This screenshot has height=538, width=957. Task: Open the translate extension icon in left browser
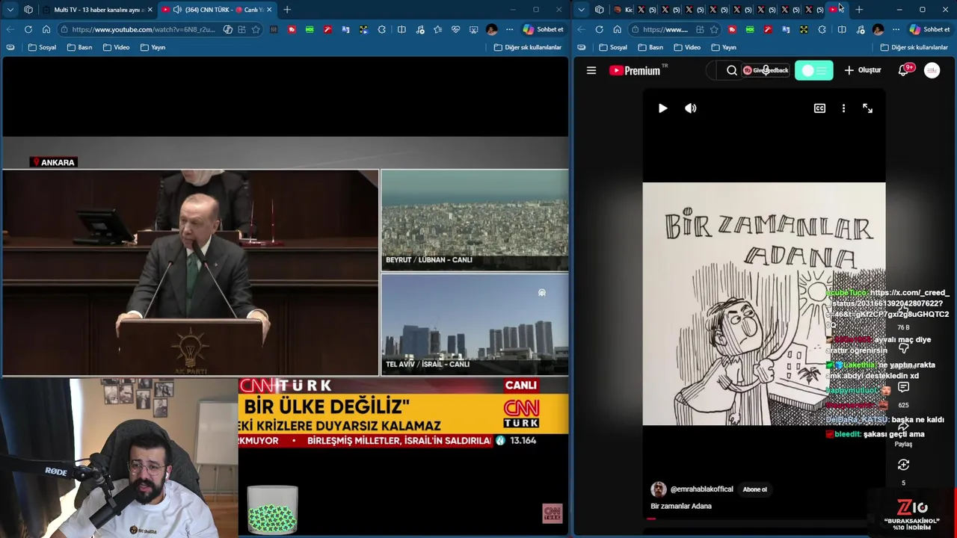(x=345, y=29)
